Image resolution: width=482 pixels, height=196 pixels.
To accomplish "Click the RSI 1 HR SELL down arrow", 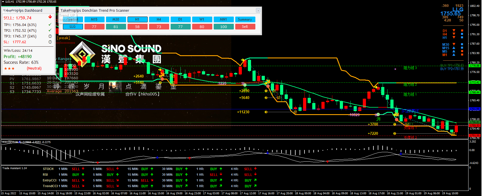I will click(x=221, y=174).
